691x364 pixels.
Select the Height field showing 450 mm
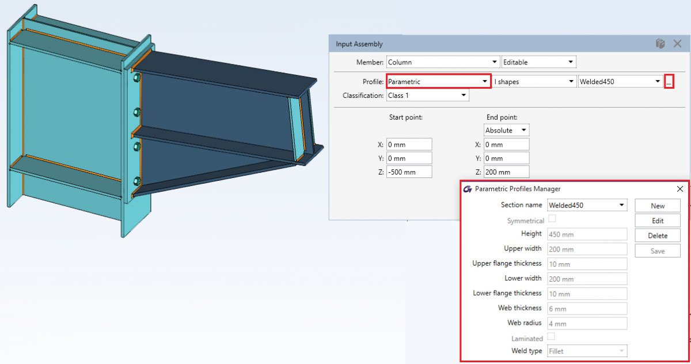pyautogui.click(x=586, y=234)
